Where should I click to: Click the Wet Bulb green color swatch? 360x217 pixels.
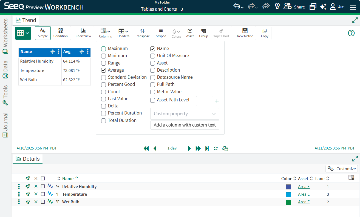288,202
